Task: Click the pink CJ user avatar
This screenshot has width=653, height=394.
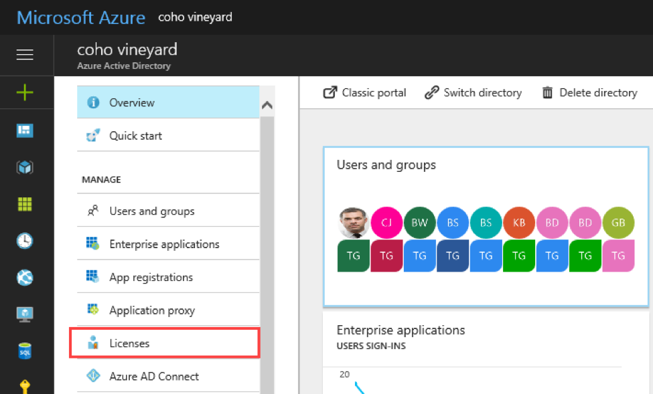Action: point(386,223)
